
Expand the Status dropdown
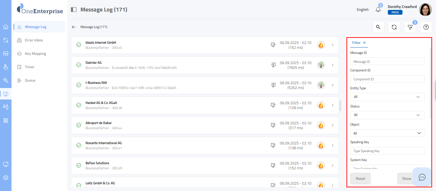point(387,115)
